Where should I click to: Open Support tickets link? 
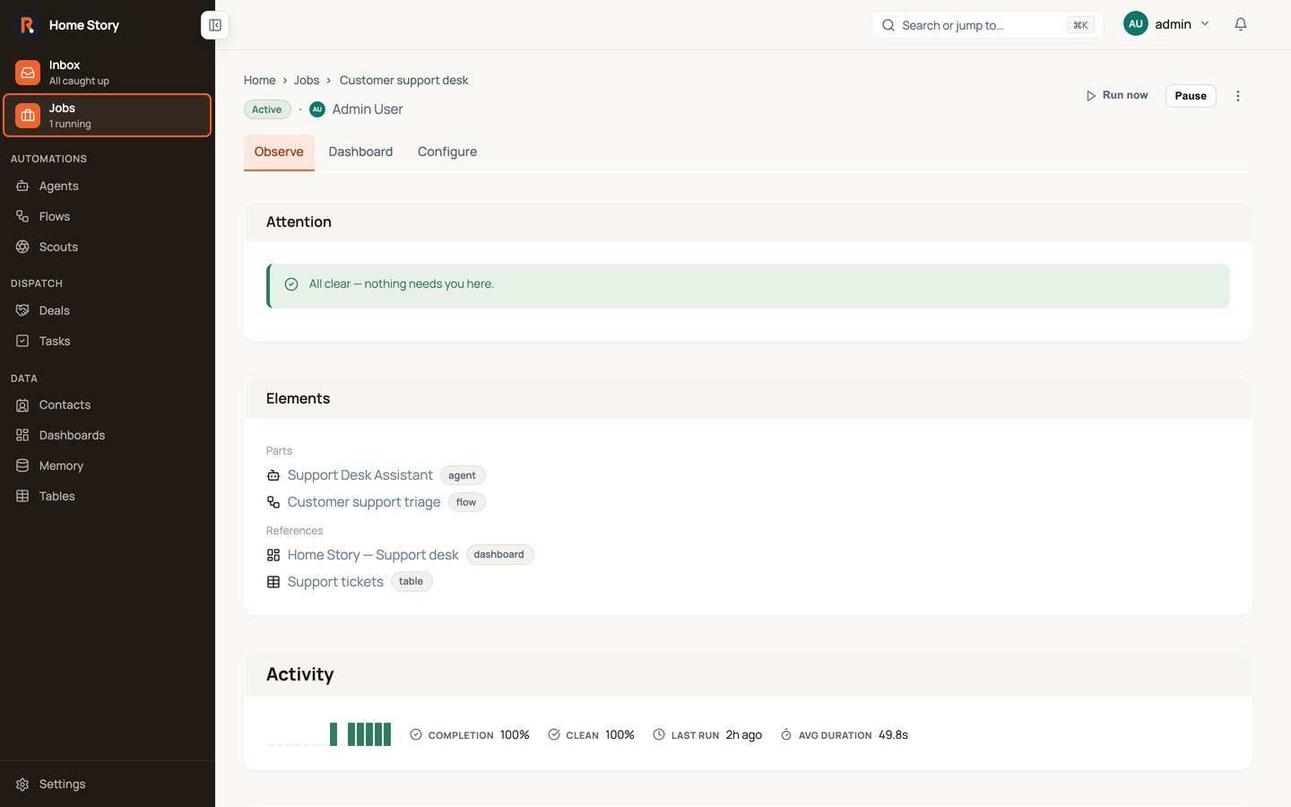pos(335,582)
